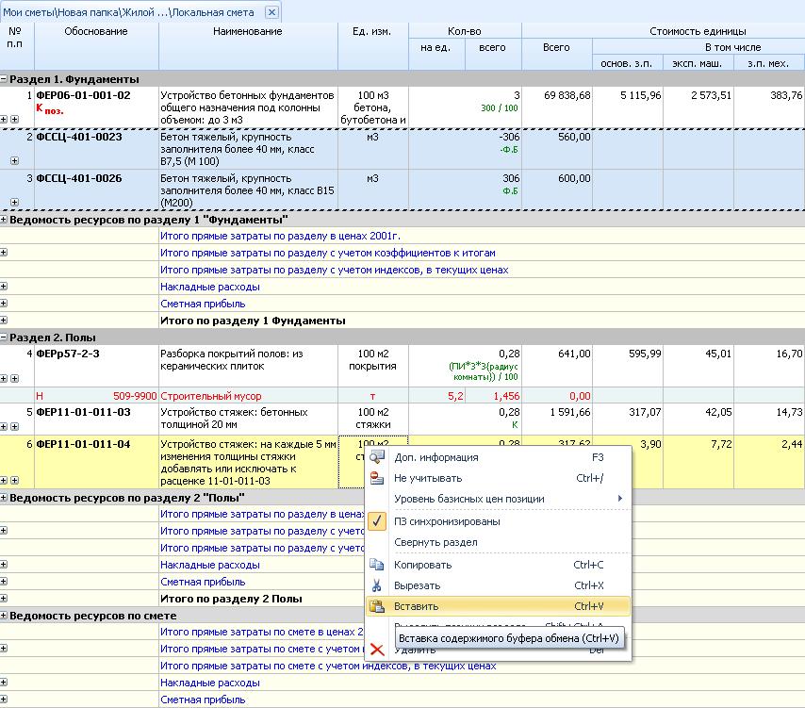Click the Не учитывать exclude icon
This screenshot has width=805, height=708.
tap(377, 478)
